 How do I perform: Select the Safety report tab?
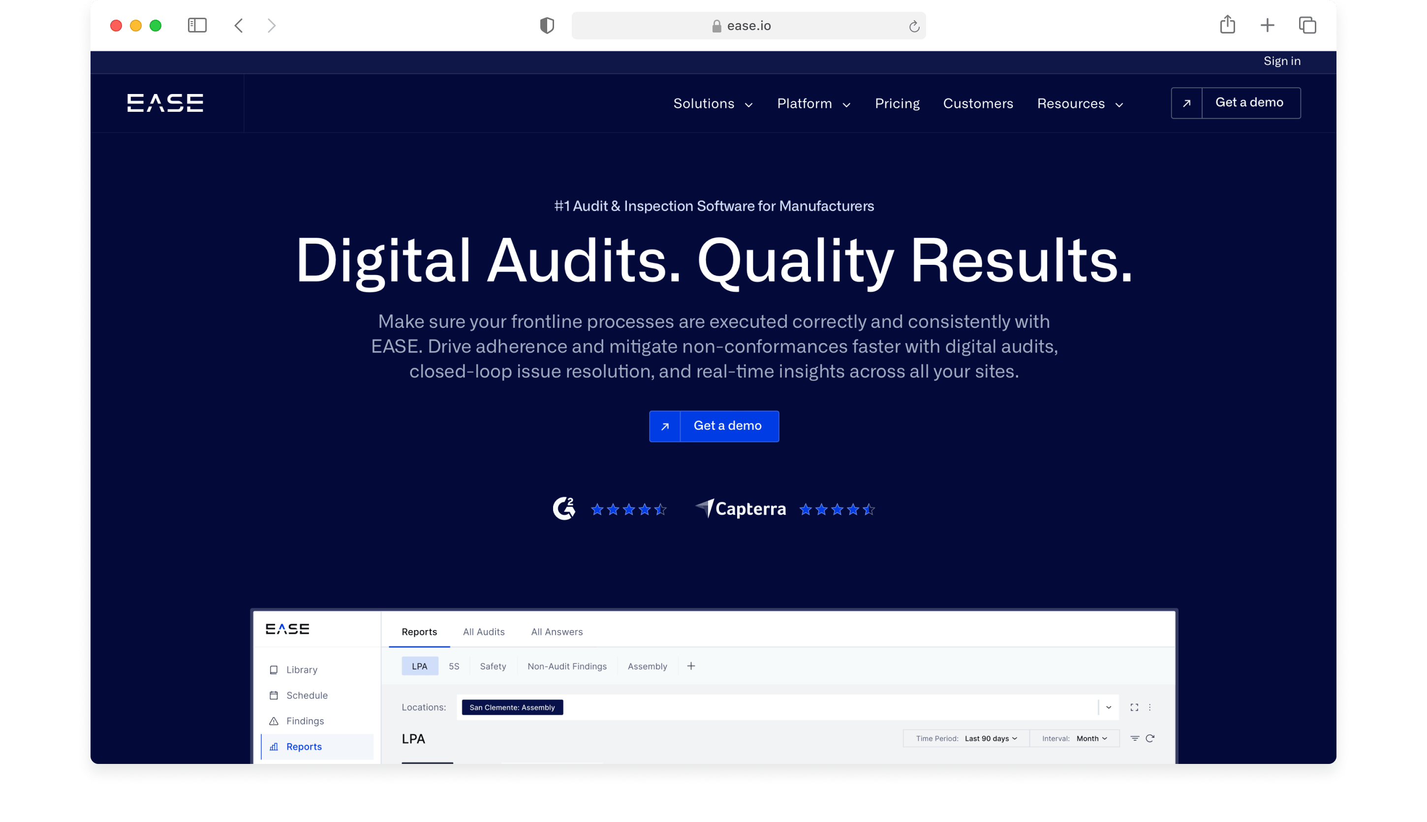tap(493, 666)
